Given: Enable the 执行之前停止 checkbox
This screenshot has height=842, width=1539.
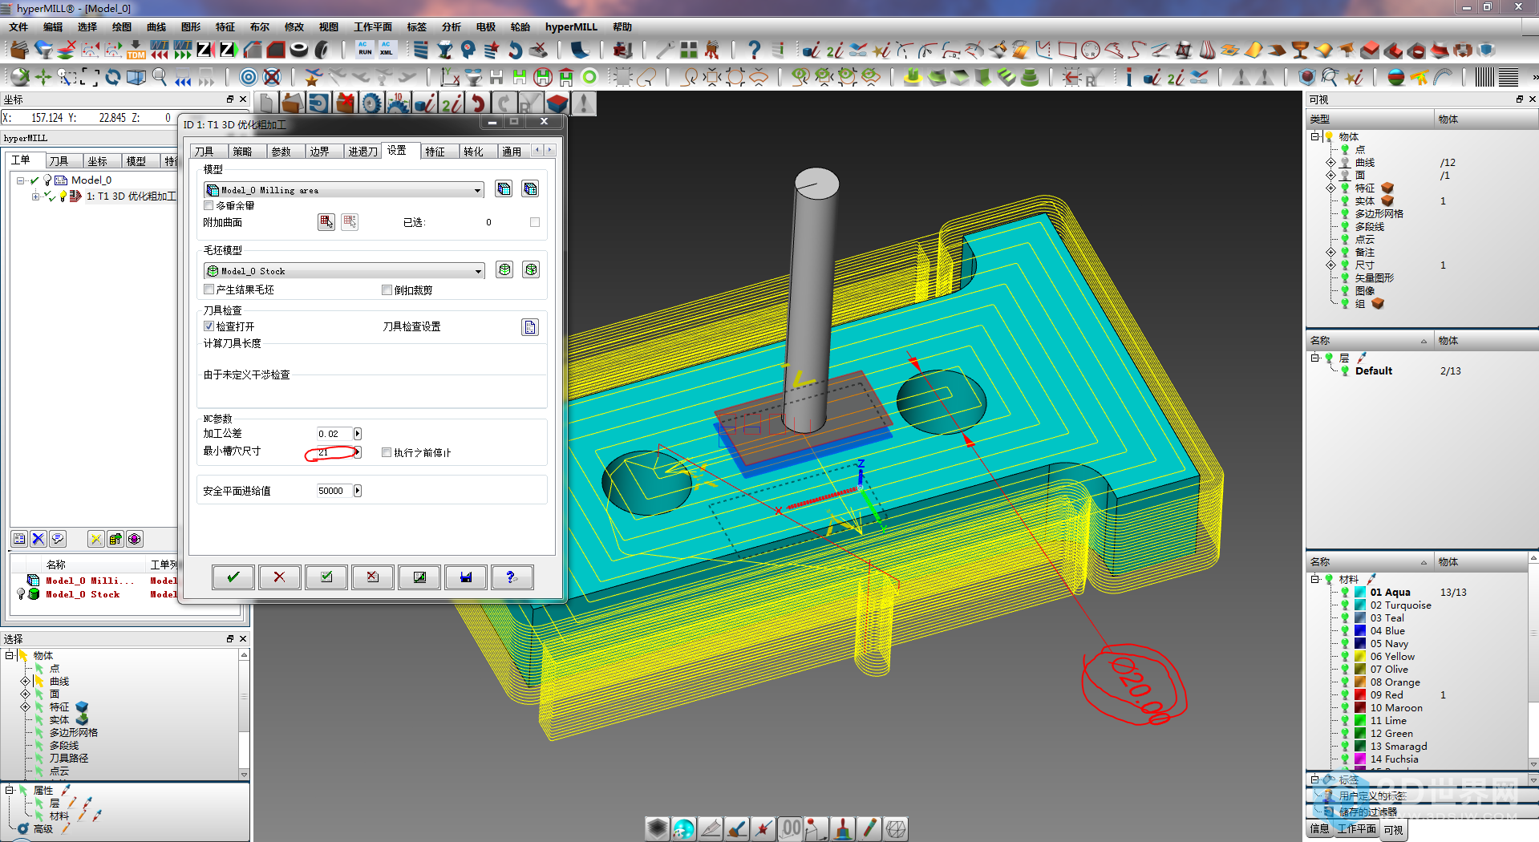Looking at the screenshot, I should click(x=387, y=452).
